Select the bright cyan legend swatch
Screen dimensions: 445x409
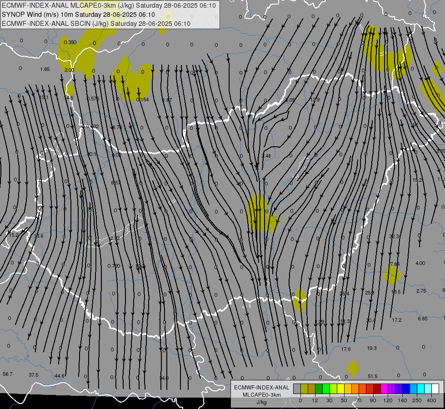[x=420, y=389]
